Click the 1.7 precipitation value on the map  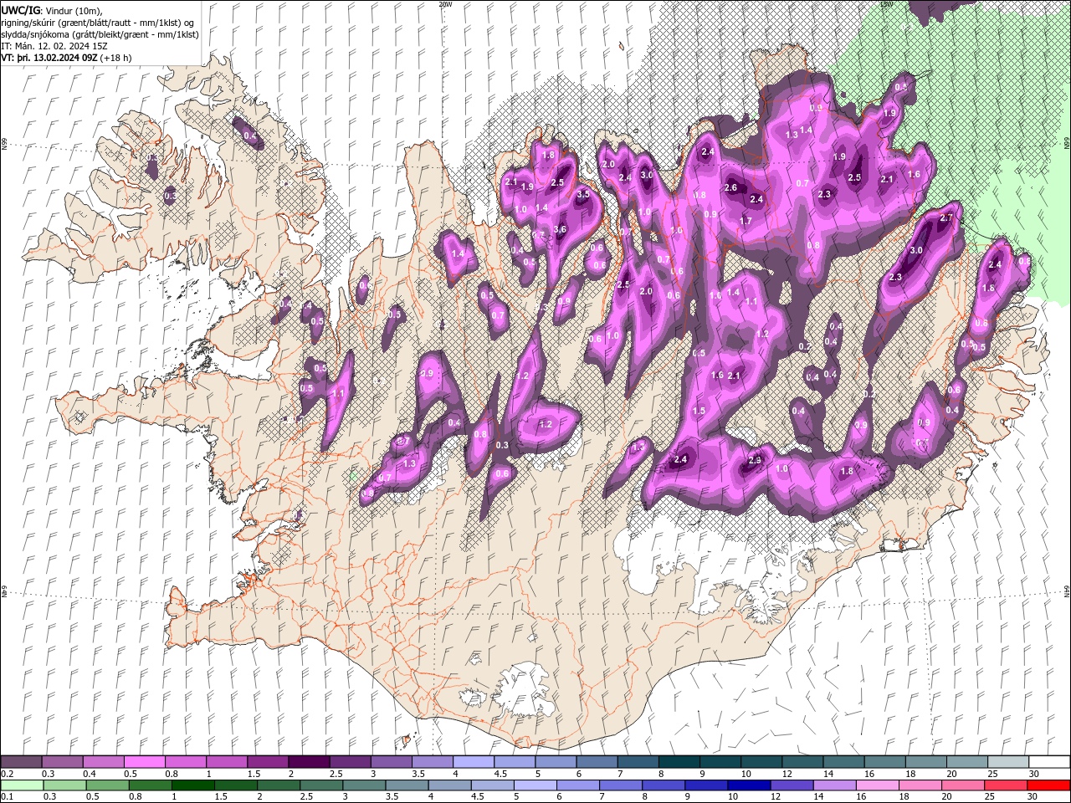[746, 221]
